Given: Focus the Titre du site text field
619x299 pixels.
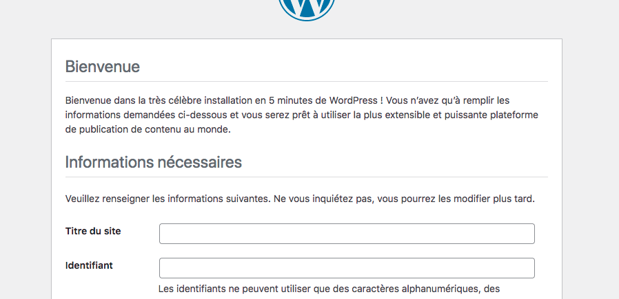Looking at the screenshot, I should tap(347, 234).
